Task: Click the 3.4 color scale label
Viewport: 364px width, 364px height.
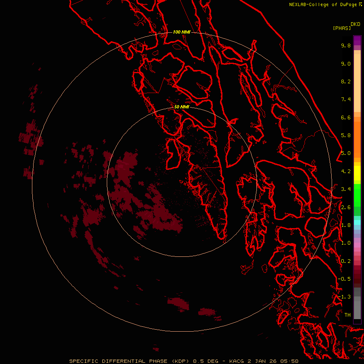Action: [346, 189]
